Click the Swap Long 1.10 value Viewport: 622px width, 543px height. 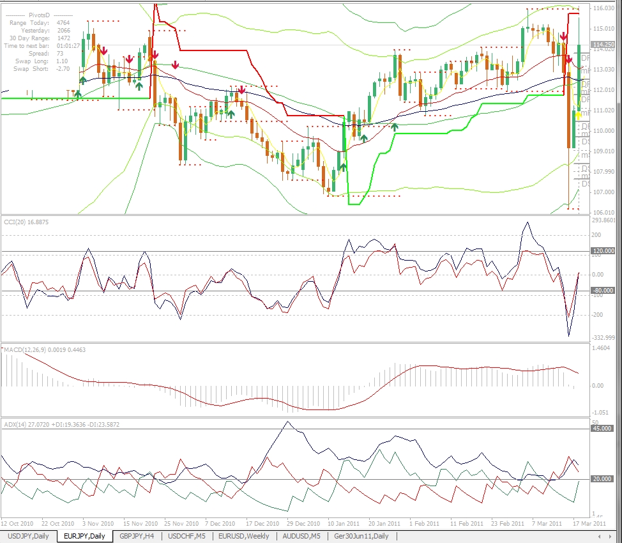[62, 61]
